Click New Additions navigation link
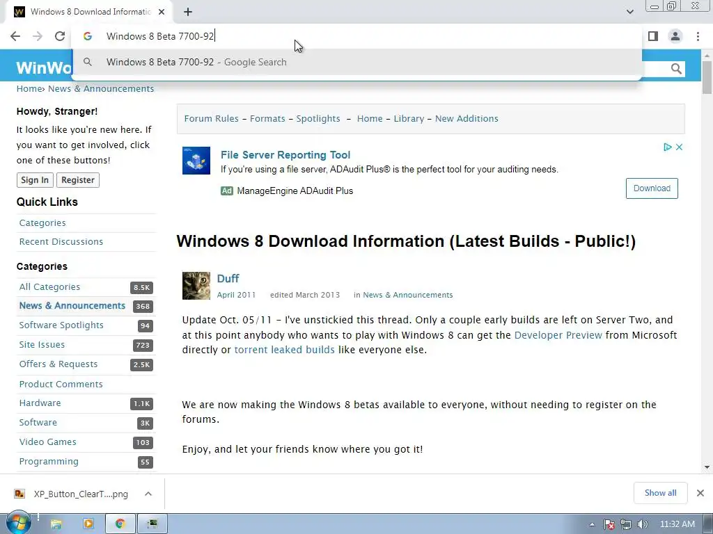The height and width of the screenshot is (534, 713). click(467, 118)
